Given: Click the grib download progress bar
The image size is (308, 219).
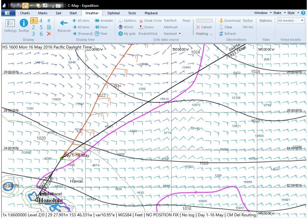Looking at the screenshot, I should [x=204, y=21].
